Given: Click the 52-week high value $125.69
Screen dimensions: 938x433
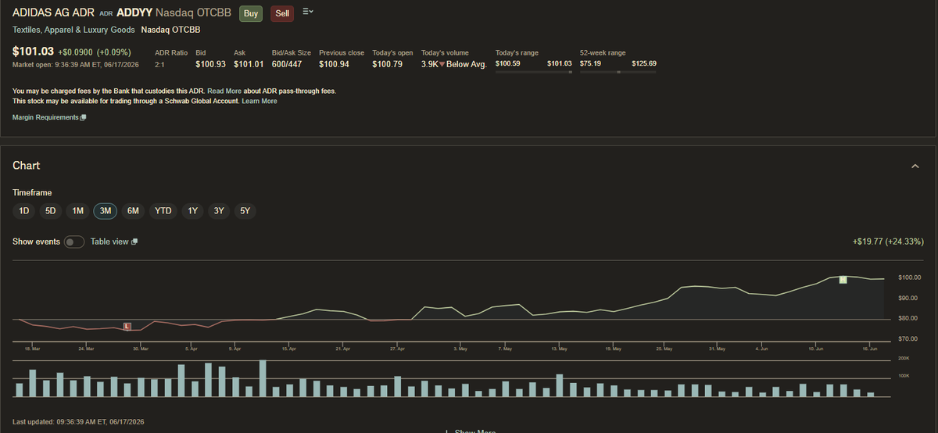Looking at the screenshot, I should coord(644,63).
